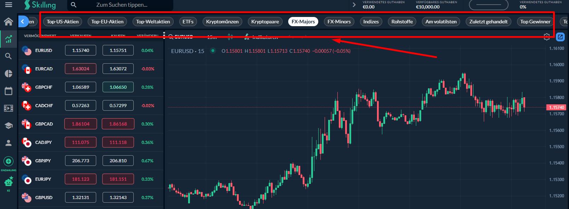
Task: Click the search field Zum Suchen tippen
Action: coord(122,5)
